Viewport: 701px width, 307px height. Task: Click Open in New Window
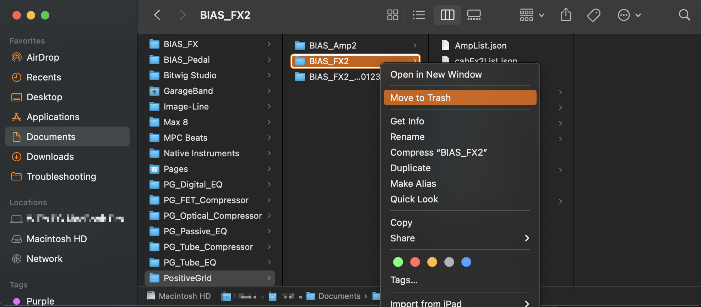[x=436, y=74]
